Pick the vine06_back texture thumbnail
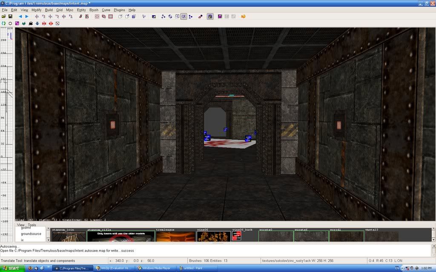 pyautogui.click(x=237, y=236)
